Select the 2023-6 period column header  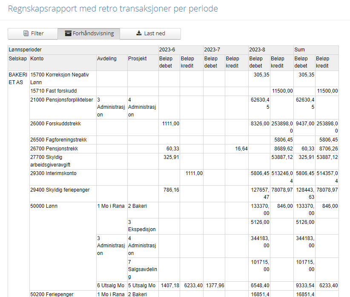coord(181,50)
